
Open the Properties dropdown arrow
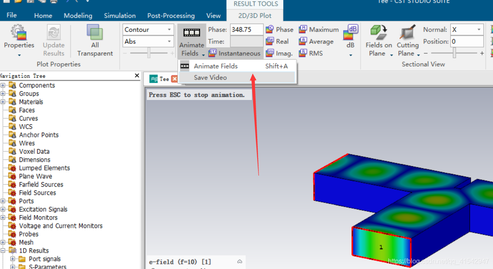(x=19, y=55)
